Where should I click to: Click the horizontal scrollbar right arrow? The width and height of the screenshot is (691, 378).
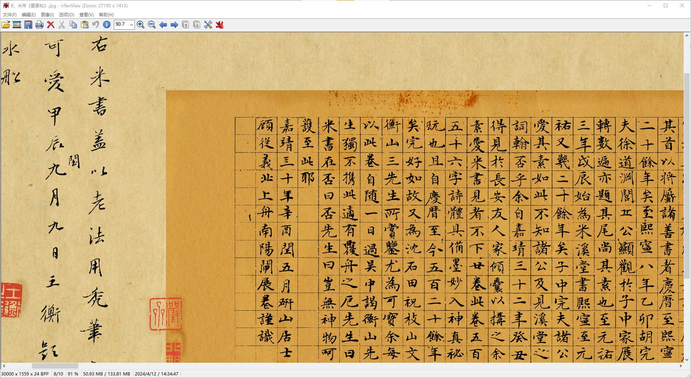point(680,366)
